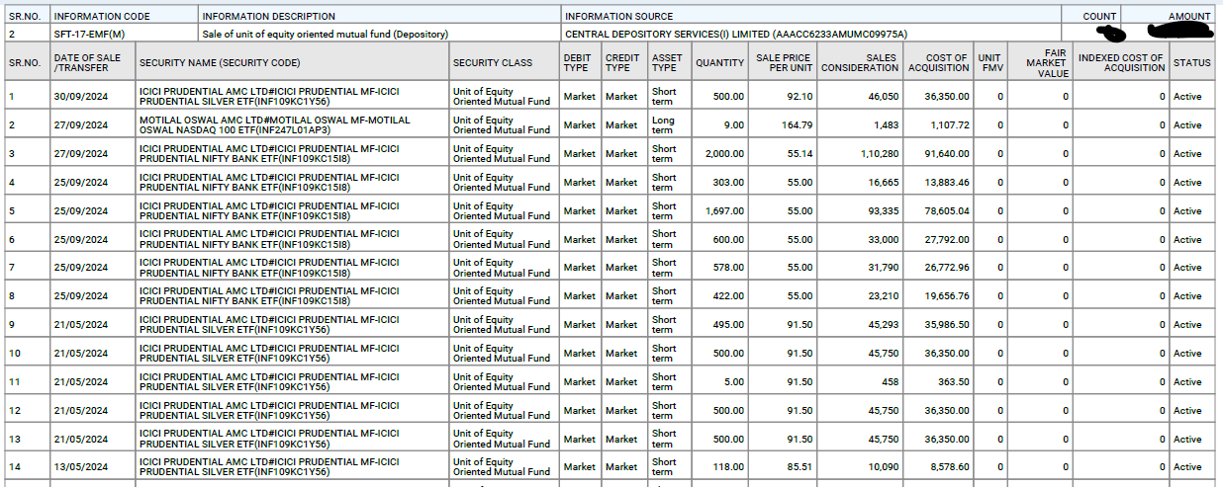Select quantity 2,000.00

[x=724, y=154]
